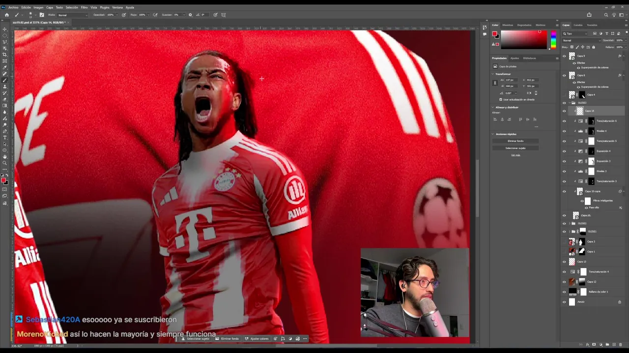Select the Eraser tool
This screenshot has height=353, width=629.
click(x=5, y=100)
